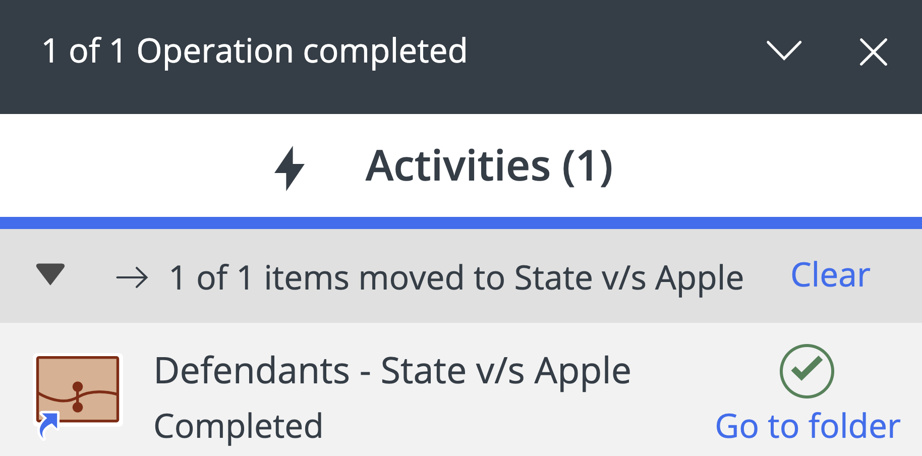Open the Defendants relationship map thumbnail
This screenshot has width=922, height=456.
point(78,389)
